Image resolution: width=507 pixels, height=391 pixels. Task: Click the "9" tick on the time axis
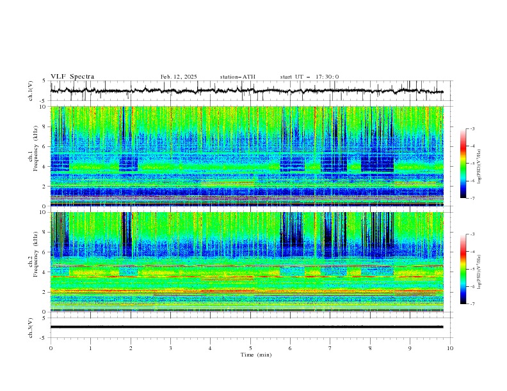click(410, 348)
